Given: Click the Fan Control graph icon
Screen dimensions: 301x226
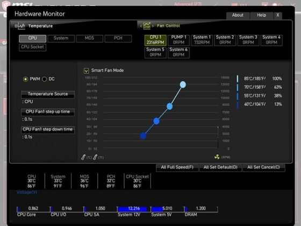Looking at the screenshot, I should point(147,26).
